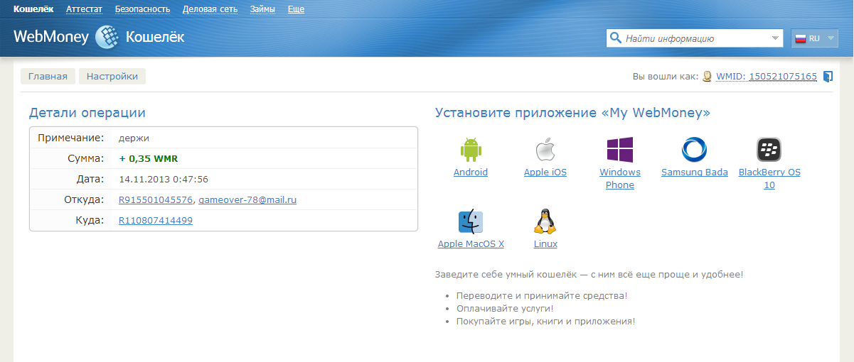Click the logout door icon
The width and height of the screenshot is (854, 362).
click(x=828, y=76)
